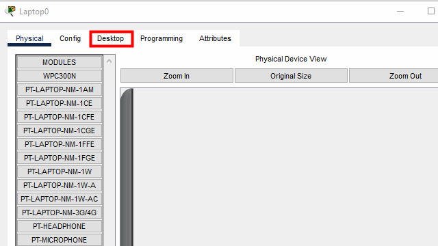Click the Zoom In button
The width and height of the screenshot is (438, 246).
tap(177, 76)
